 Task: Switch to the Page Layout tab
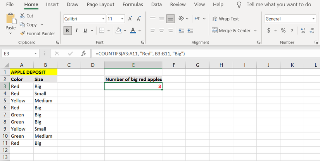point(100,5)
